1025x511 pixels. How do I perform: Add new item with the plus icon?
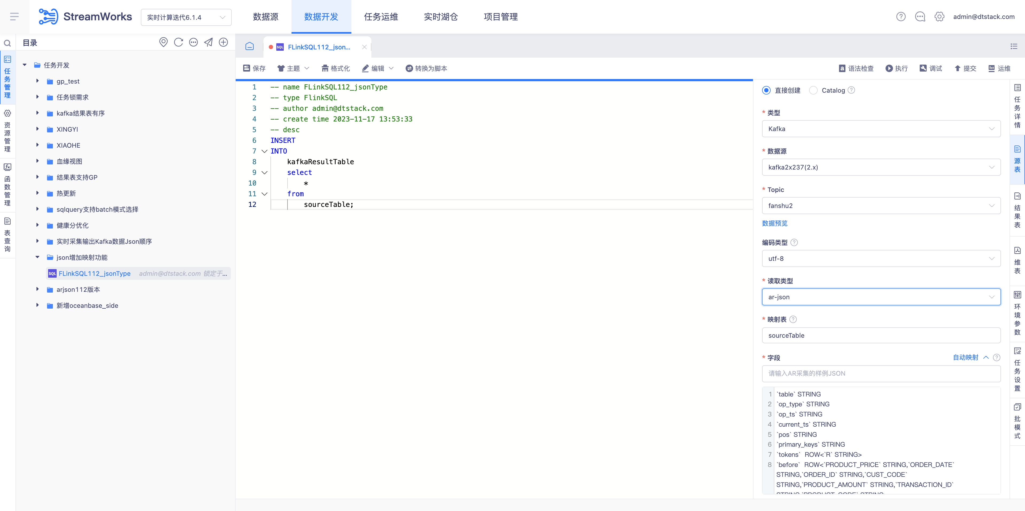[x=224, y=42]
